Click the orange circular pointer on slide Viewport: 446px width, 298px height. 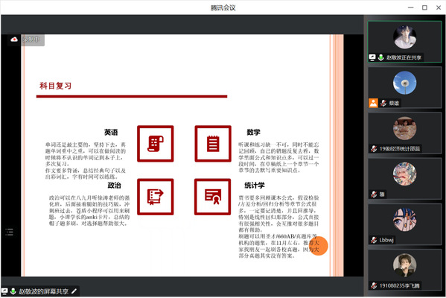tap(318, 246)
